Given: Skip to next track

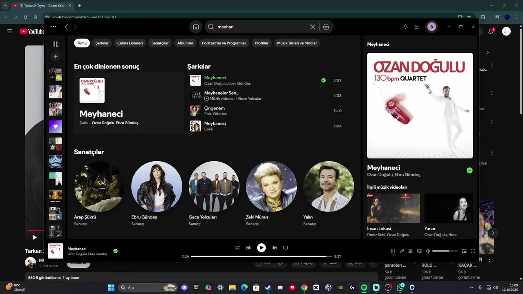Looking at the screenshot, I should pyautogui.click(x=275, y=247).
